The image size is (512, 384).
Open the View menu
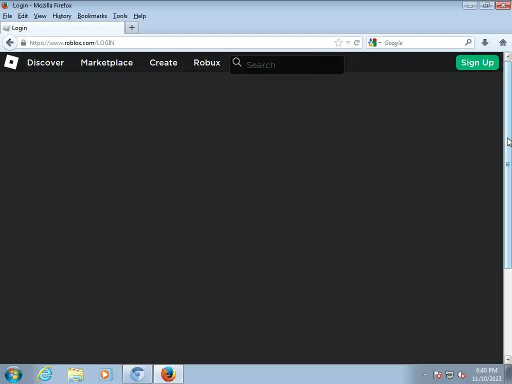click(40, 16)
